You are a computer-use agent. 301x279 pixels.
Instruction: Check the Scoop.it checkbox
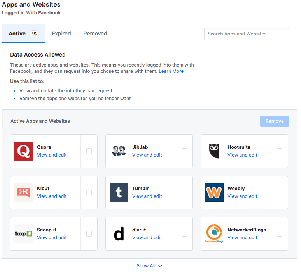pos(89,234)
